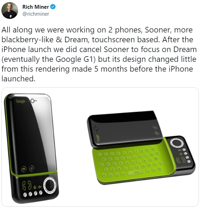Click the Google logo on the slider phone screen
The width and height of the screenshot is (202, 211).
[x=98, y=138]
